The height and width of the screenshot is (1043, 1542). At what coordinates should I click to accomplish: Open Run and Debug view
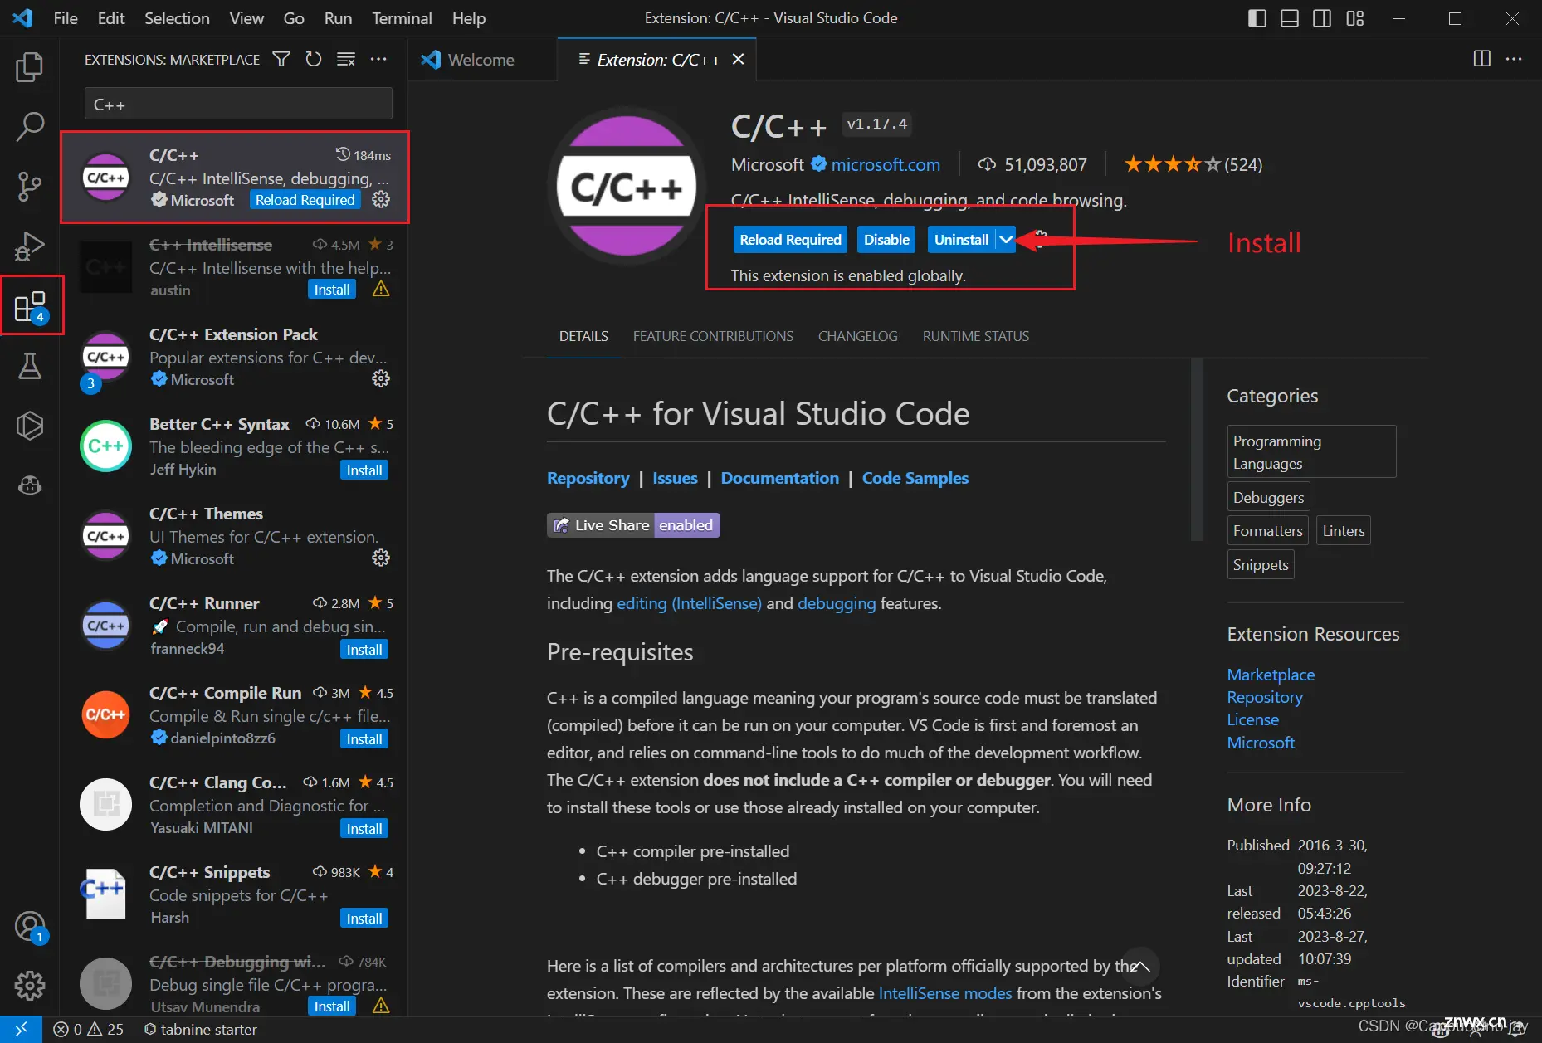point(30,246)
